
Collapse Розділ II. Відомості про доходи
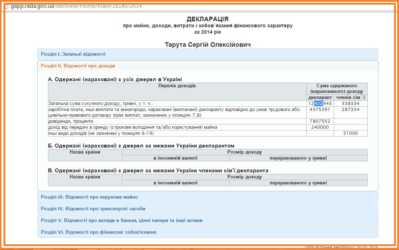click(78, 66)
